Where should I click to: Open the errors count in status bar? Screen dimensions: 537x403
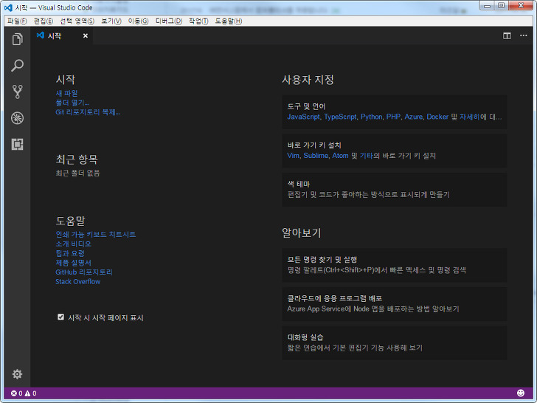coord(16,393)
